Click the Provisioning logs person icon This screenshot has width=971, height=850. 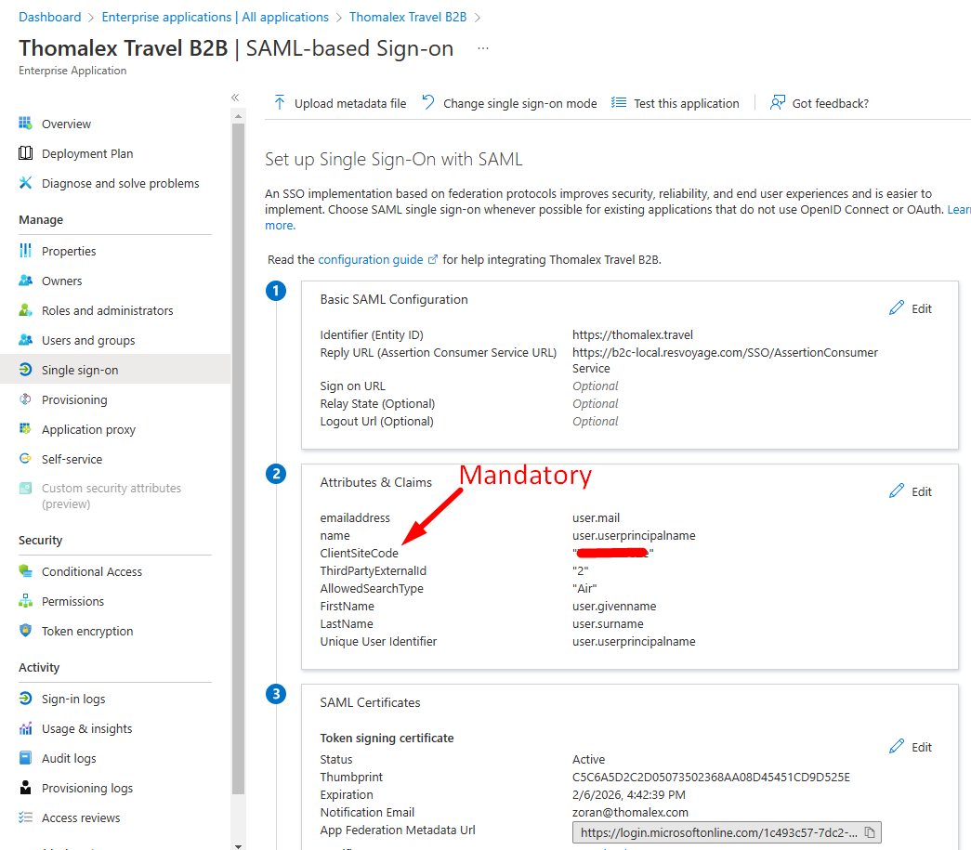(25, 788)
